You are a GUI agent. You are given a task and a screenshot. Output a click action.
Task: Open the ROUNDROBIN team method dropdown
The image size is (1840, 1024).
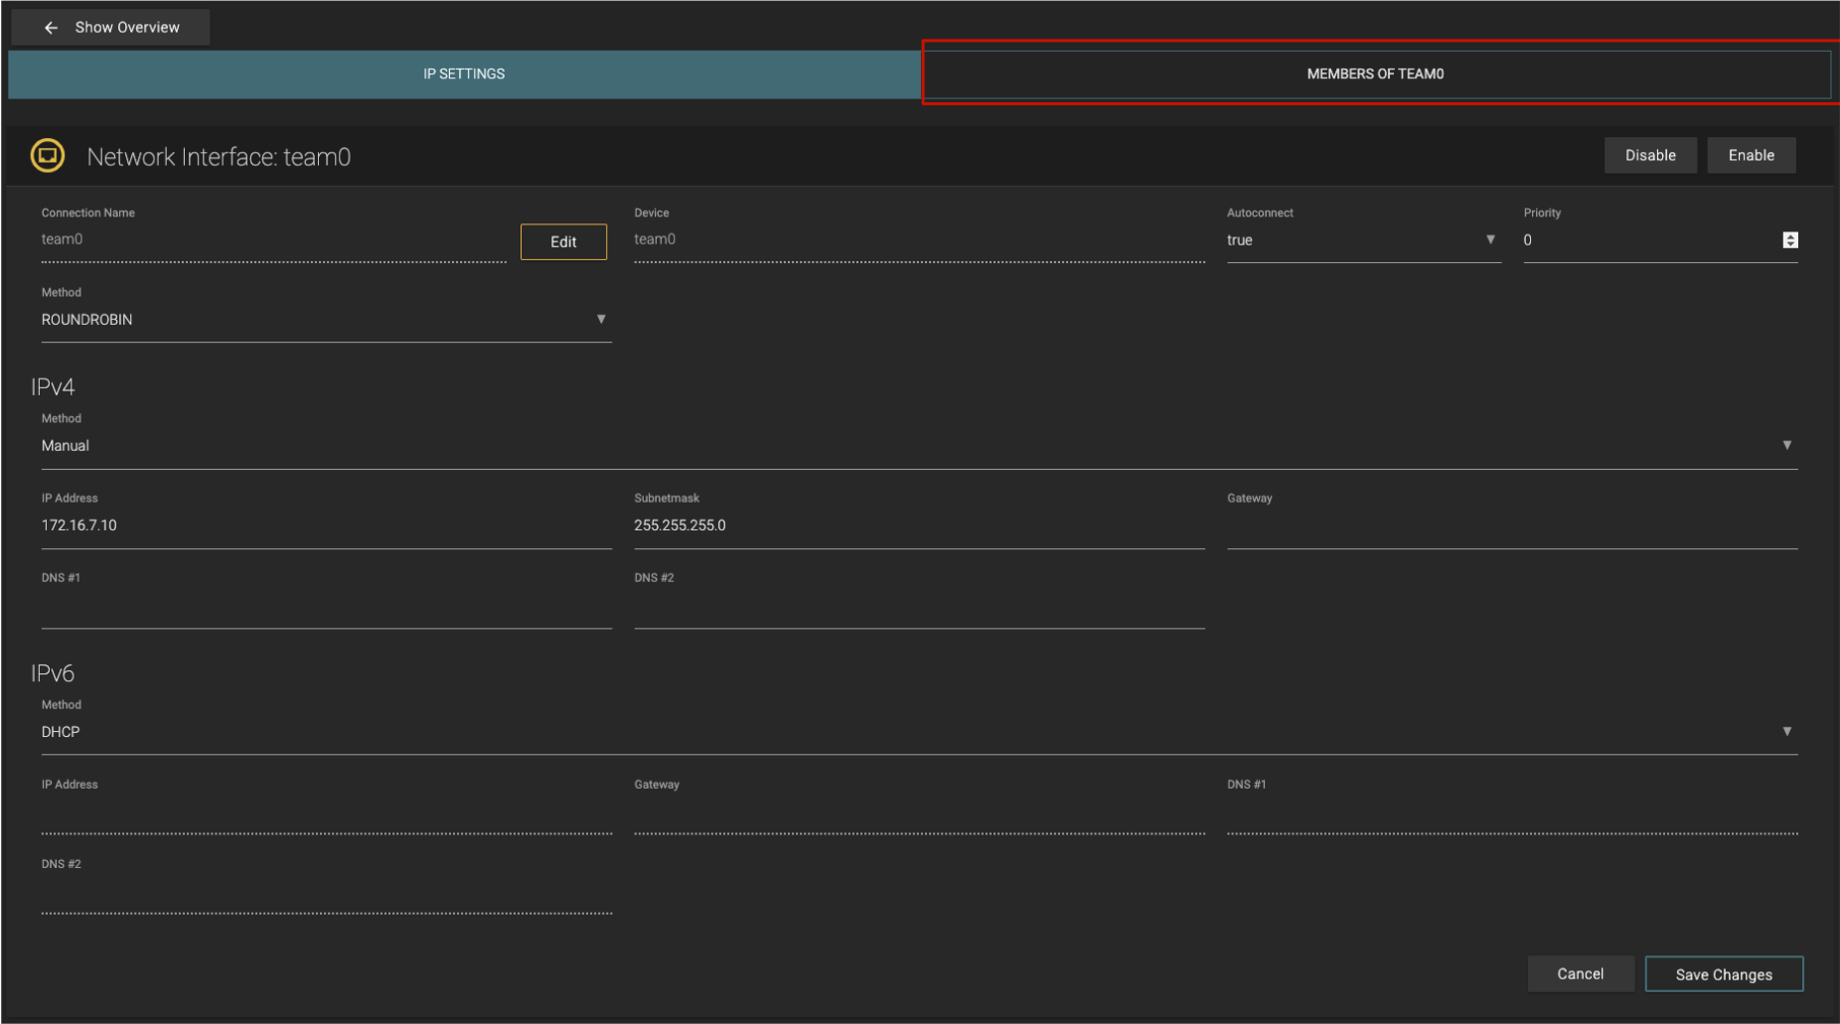point(326,320)
